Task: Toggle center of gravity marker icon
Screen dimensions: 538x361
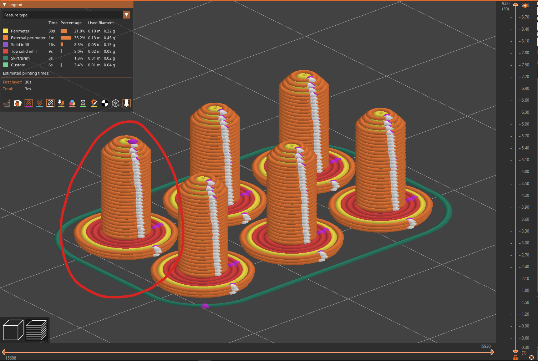Action: tap(105, 103)
